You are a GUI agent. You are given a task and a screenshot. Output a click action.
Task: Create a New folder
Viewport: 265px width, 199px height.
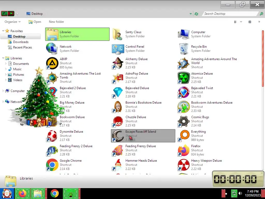tap(56, 22)
